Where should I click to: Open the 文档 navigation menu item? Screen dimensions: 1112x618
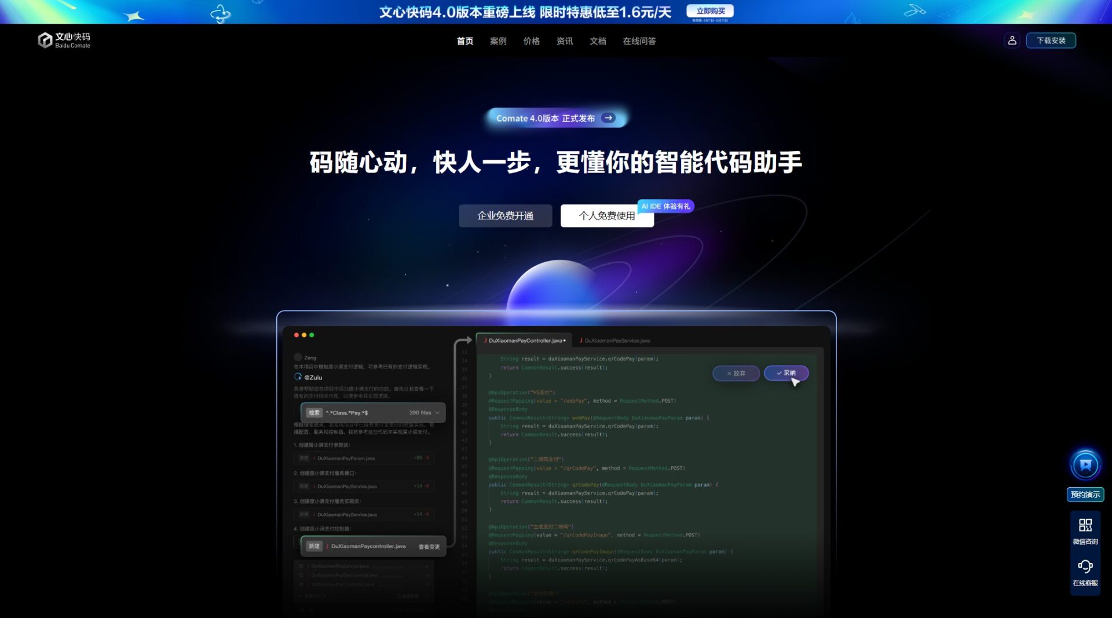point(598,41)
